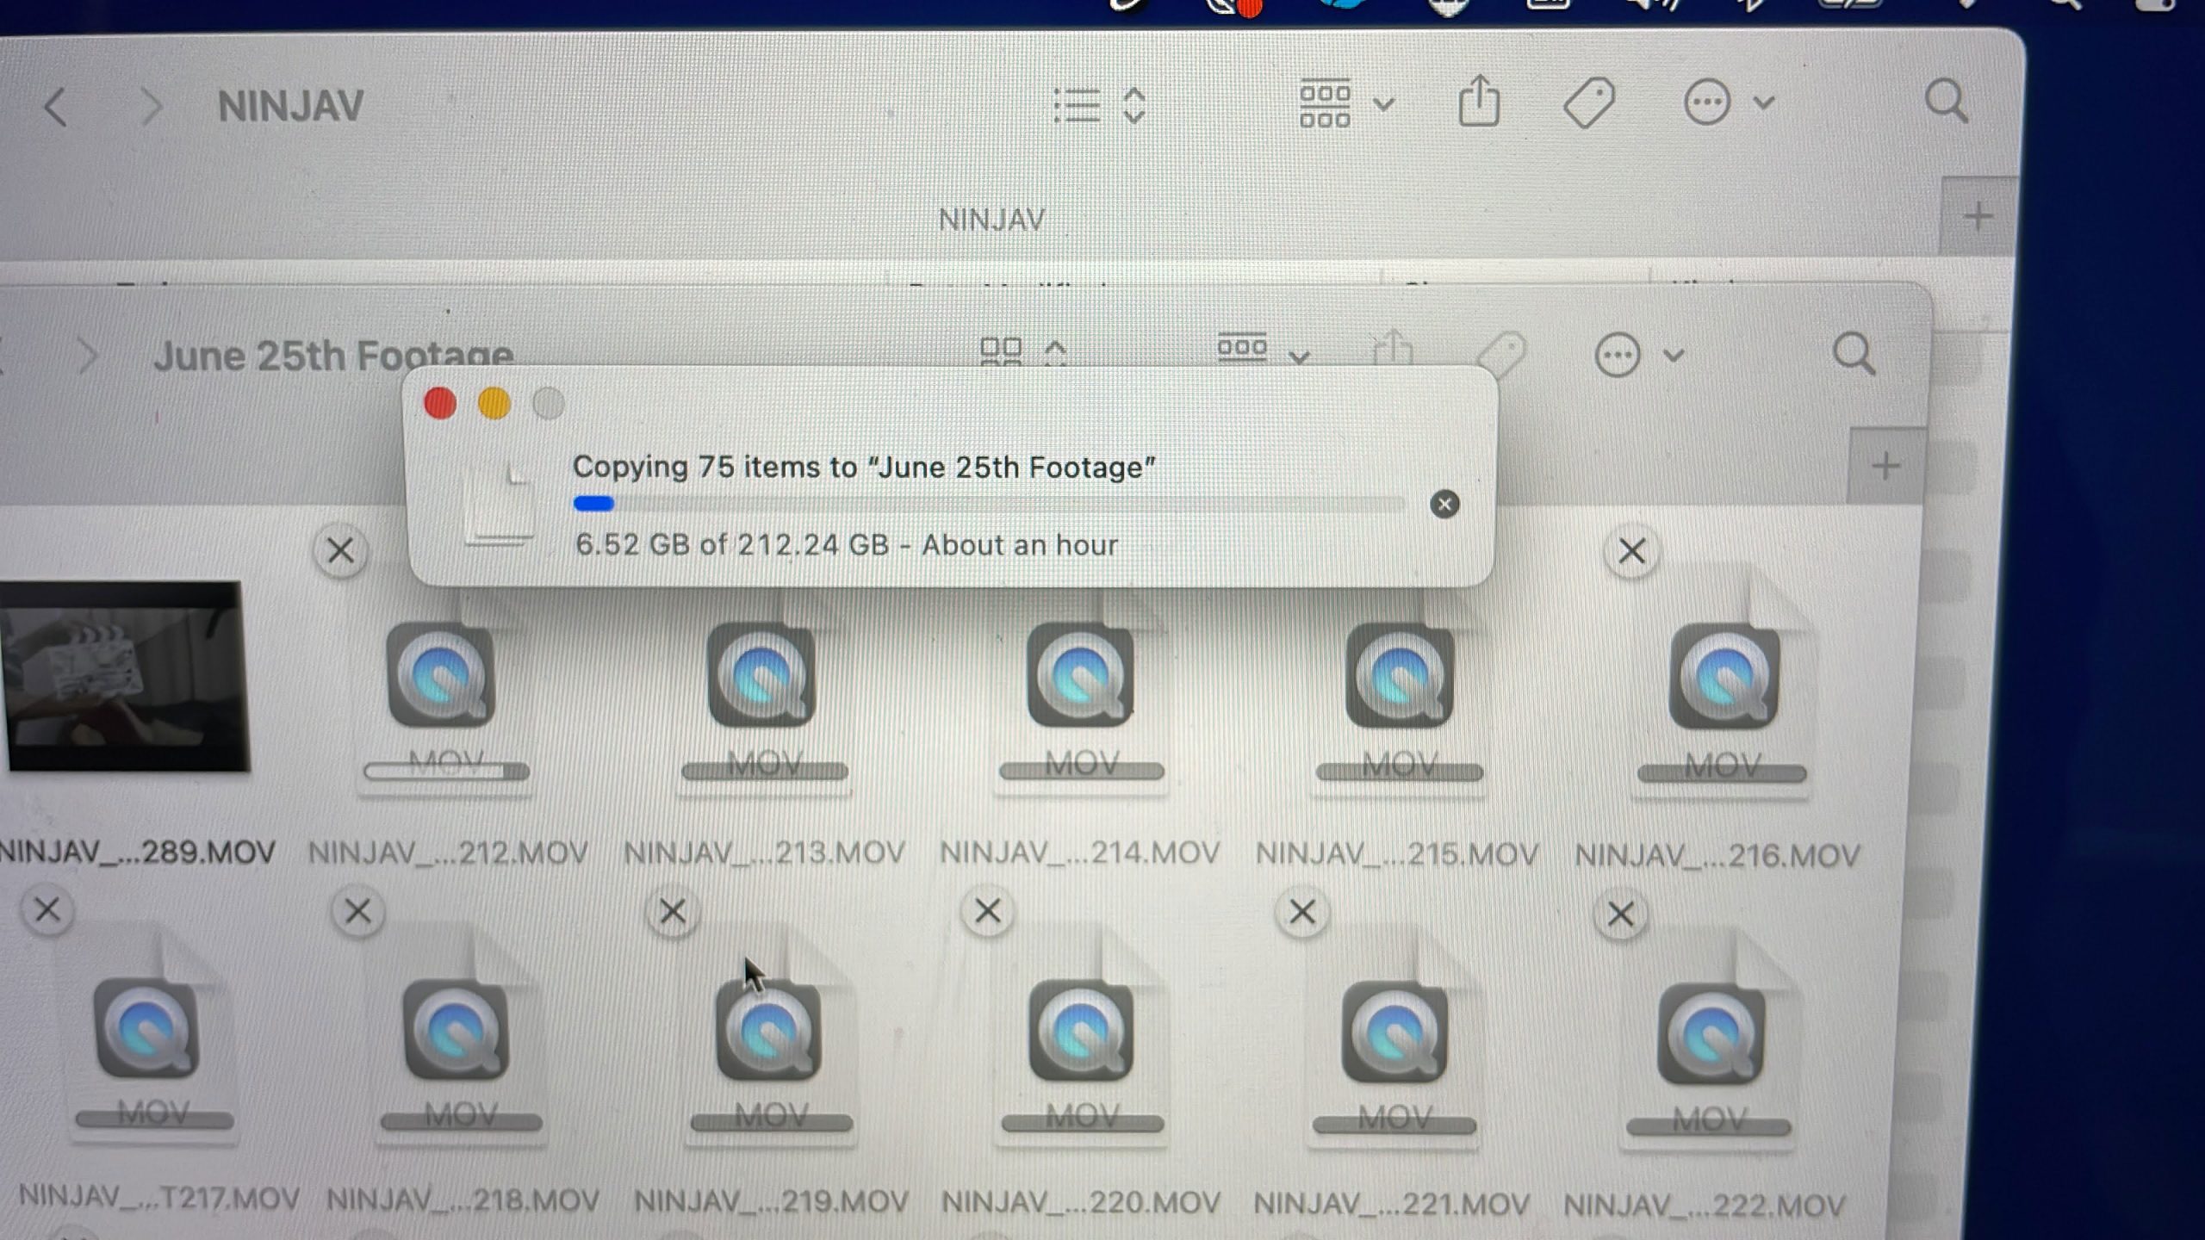
Task: Add new tab in June 25th Footage window
Action: point(1885,467)
